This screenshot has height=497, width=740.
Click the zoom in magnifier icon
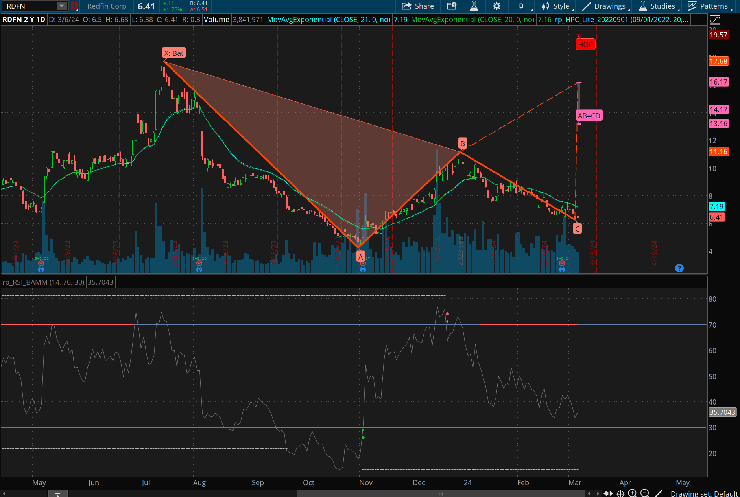[633, 493]
